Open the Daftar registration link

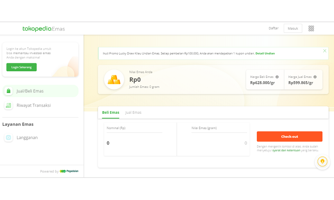(273, 28)
